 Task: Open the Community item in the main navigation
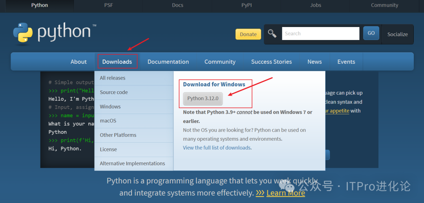[x=220, y=62]
